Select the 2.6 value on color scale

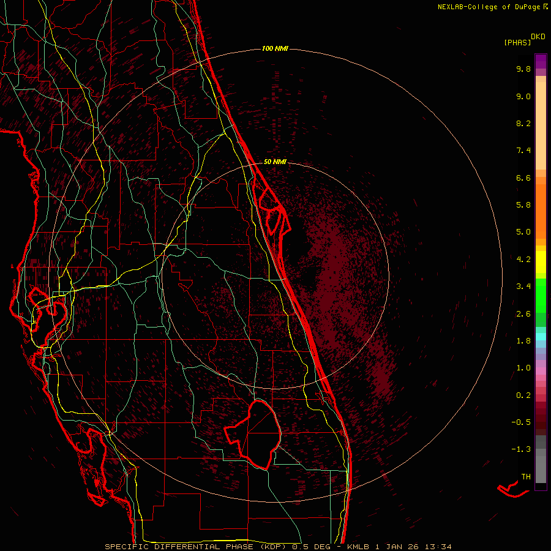(523, 314)
